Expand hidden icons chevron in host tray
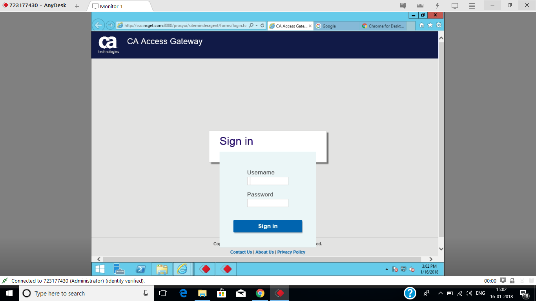Screen dimensions: 536x301 (440, 293)
